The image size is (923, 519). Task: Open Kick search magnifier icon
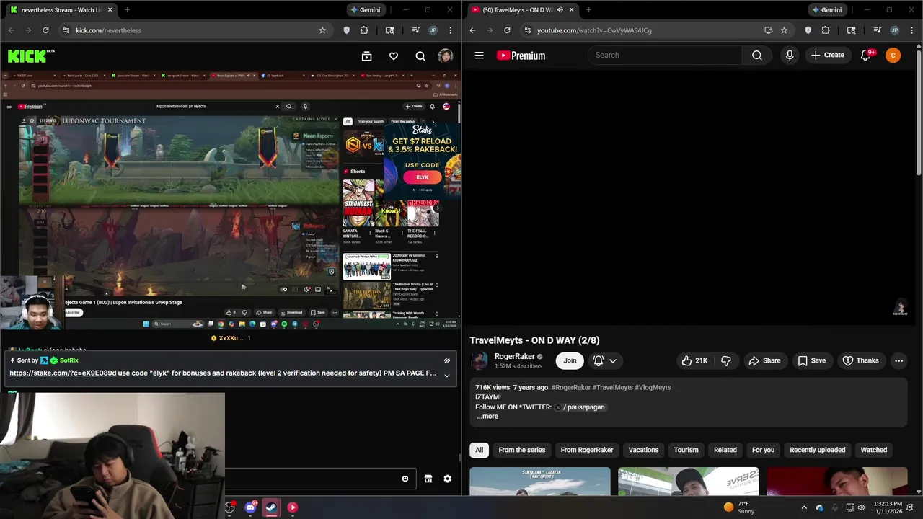click(x=420, y=56)
